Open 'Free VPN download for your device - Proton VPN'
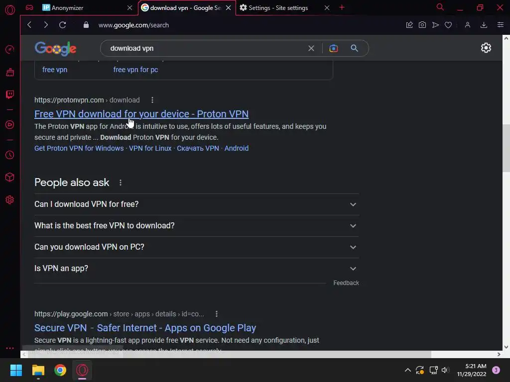This screenshot has width=510, height=382. click(x=141, y=114)
